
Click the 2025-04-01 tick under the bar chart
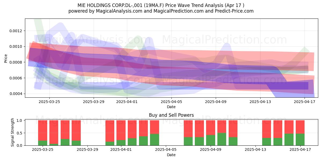121,150
